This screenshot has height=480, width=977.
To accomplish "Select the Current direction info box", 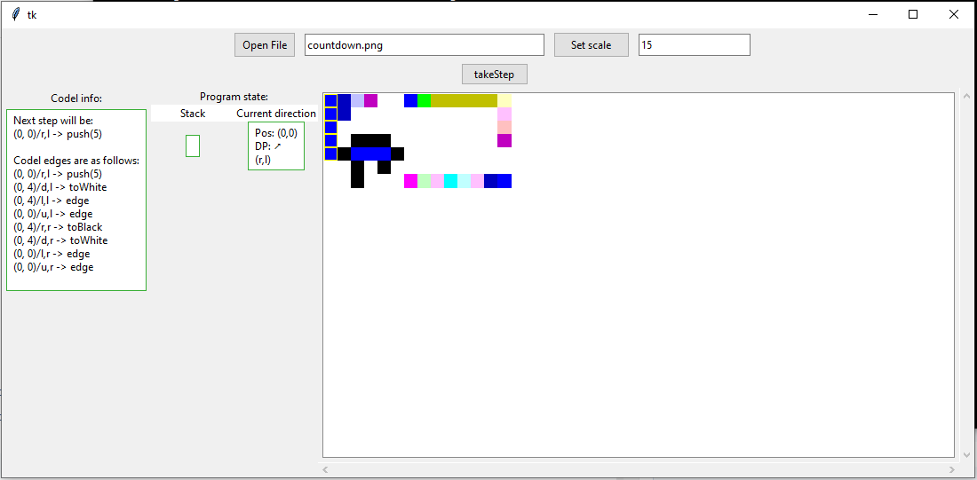I will pyautogui.click(x=276, y=146).
